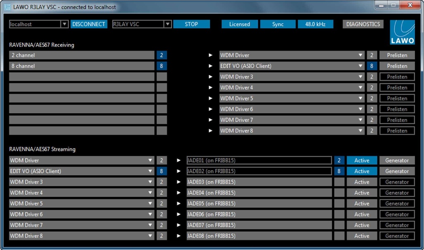Viewport: 424px width, 250px height.
Task: Expand receiving WDM Driver 6 dropdown
Action: point(361,109)
